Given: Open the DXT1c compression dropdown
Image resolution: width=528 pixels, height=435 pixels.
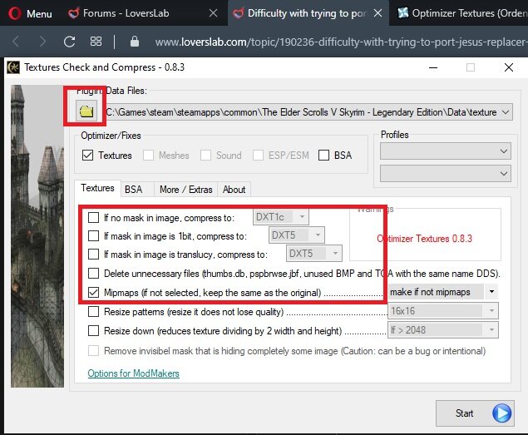Looking at the screenshot, I should tap(281, 216).
